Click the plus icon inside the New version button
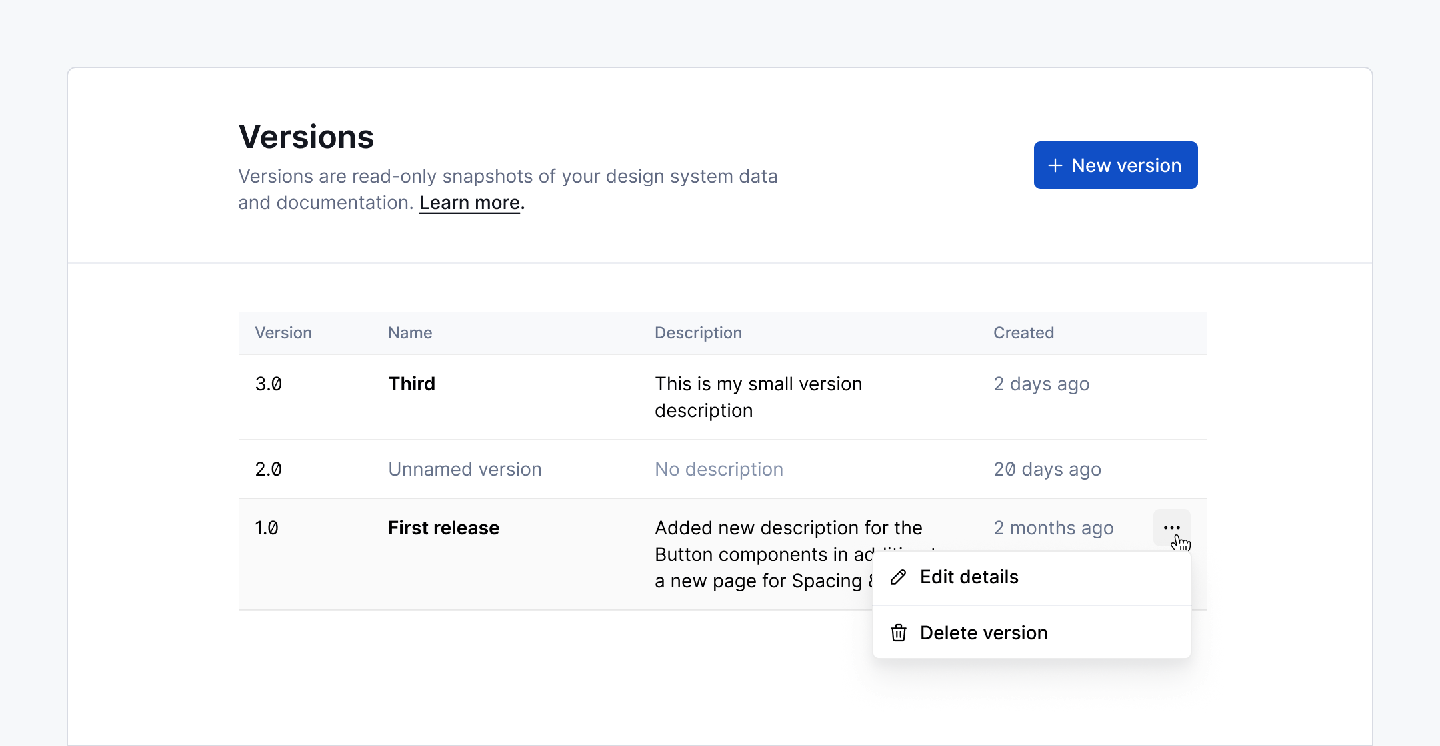The height and width of the screenshot is (746, 1440). tap(1055, 165)
